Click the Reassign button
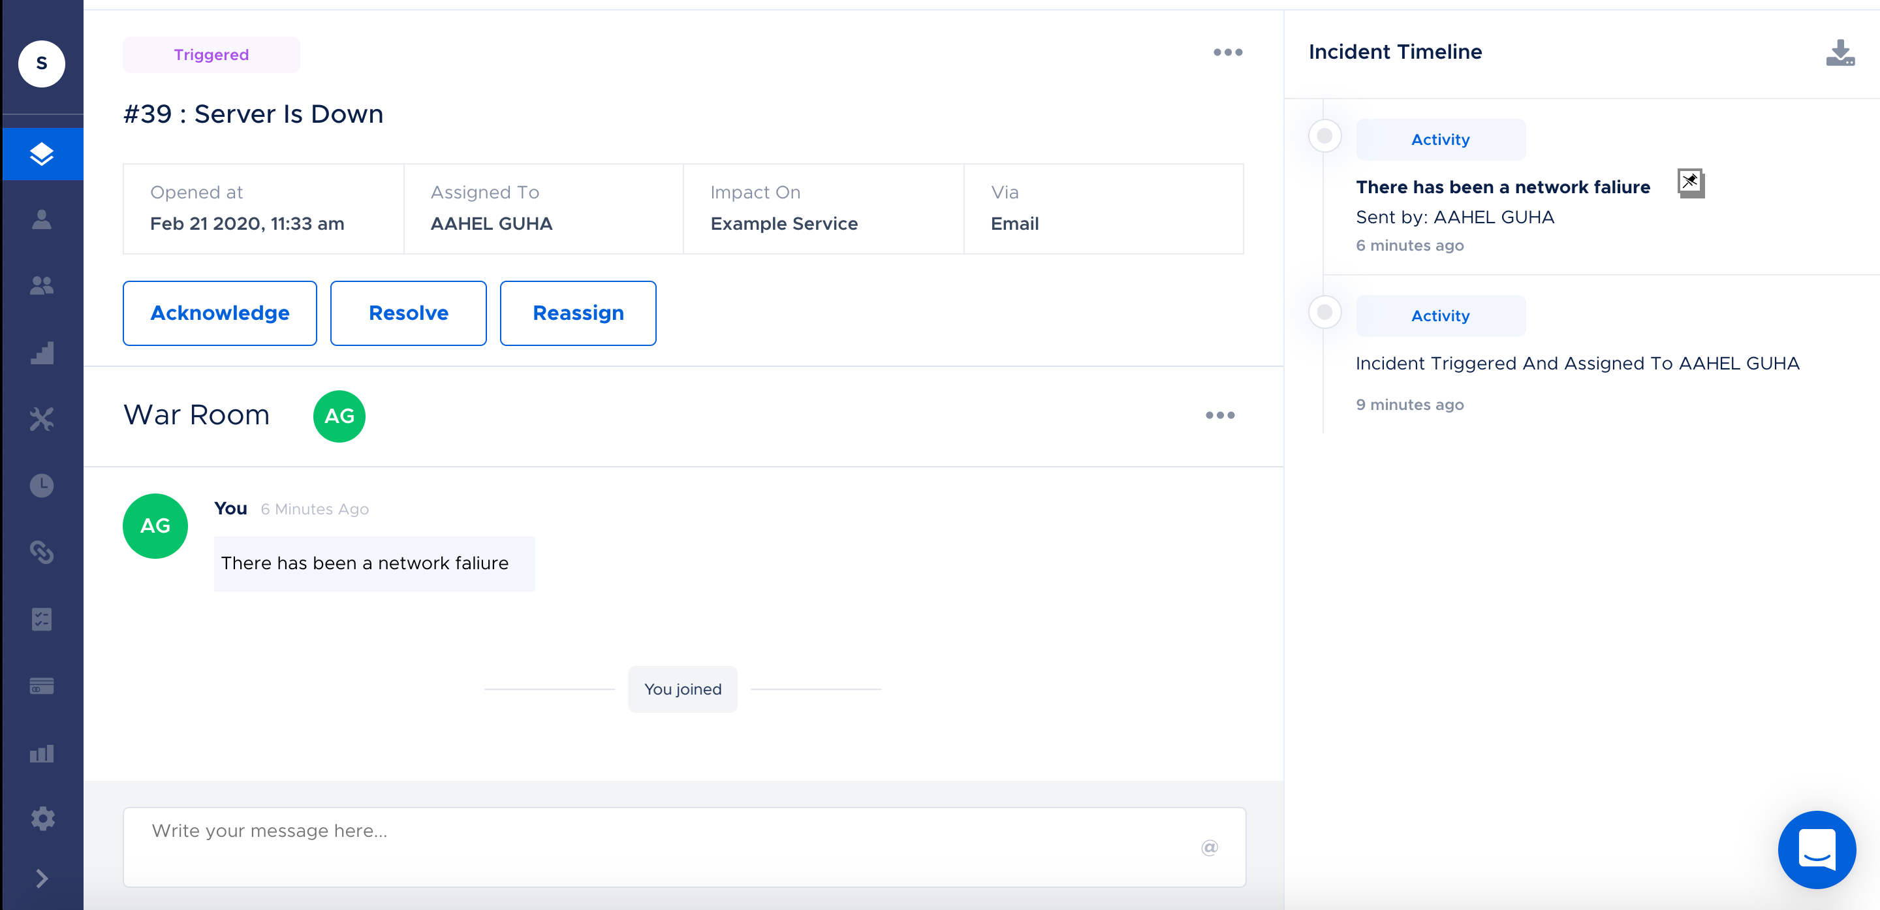Screen dimensions: 1880x910 [x=577, y=313]
